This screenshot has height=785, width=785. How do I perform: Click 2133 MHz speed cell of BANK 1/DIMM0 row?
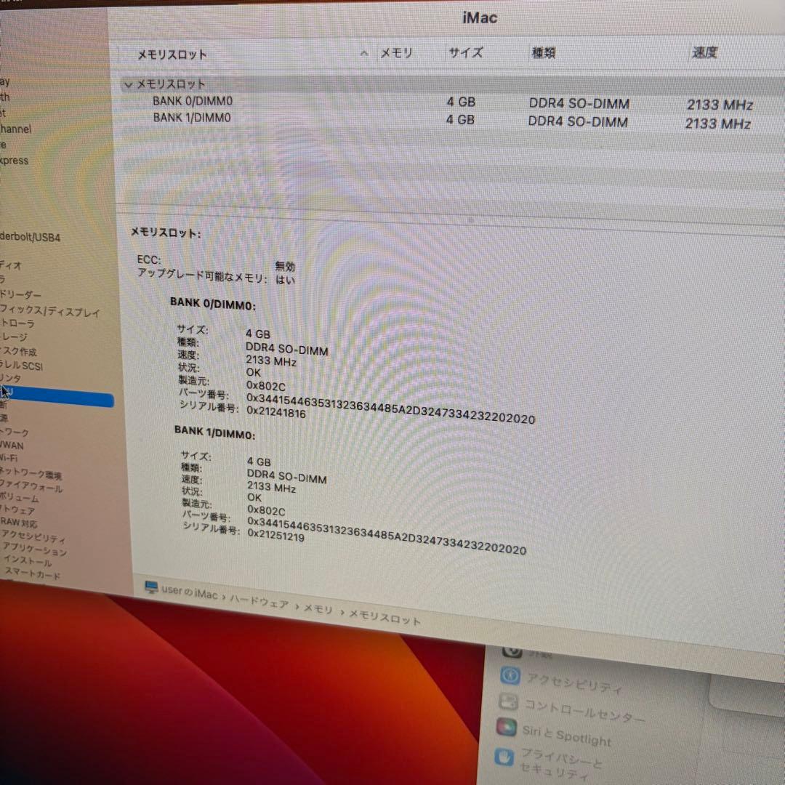(717, 124)
